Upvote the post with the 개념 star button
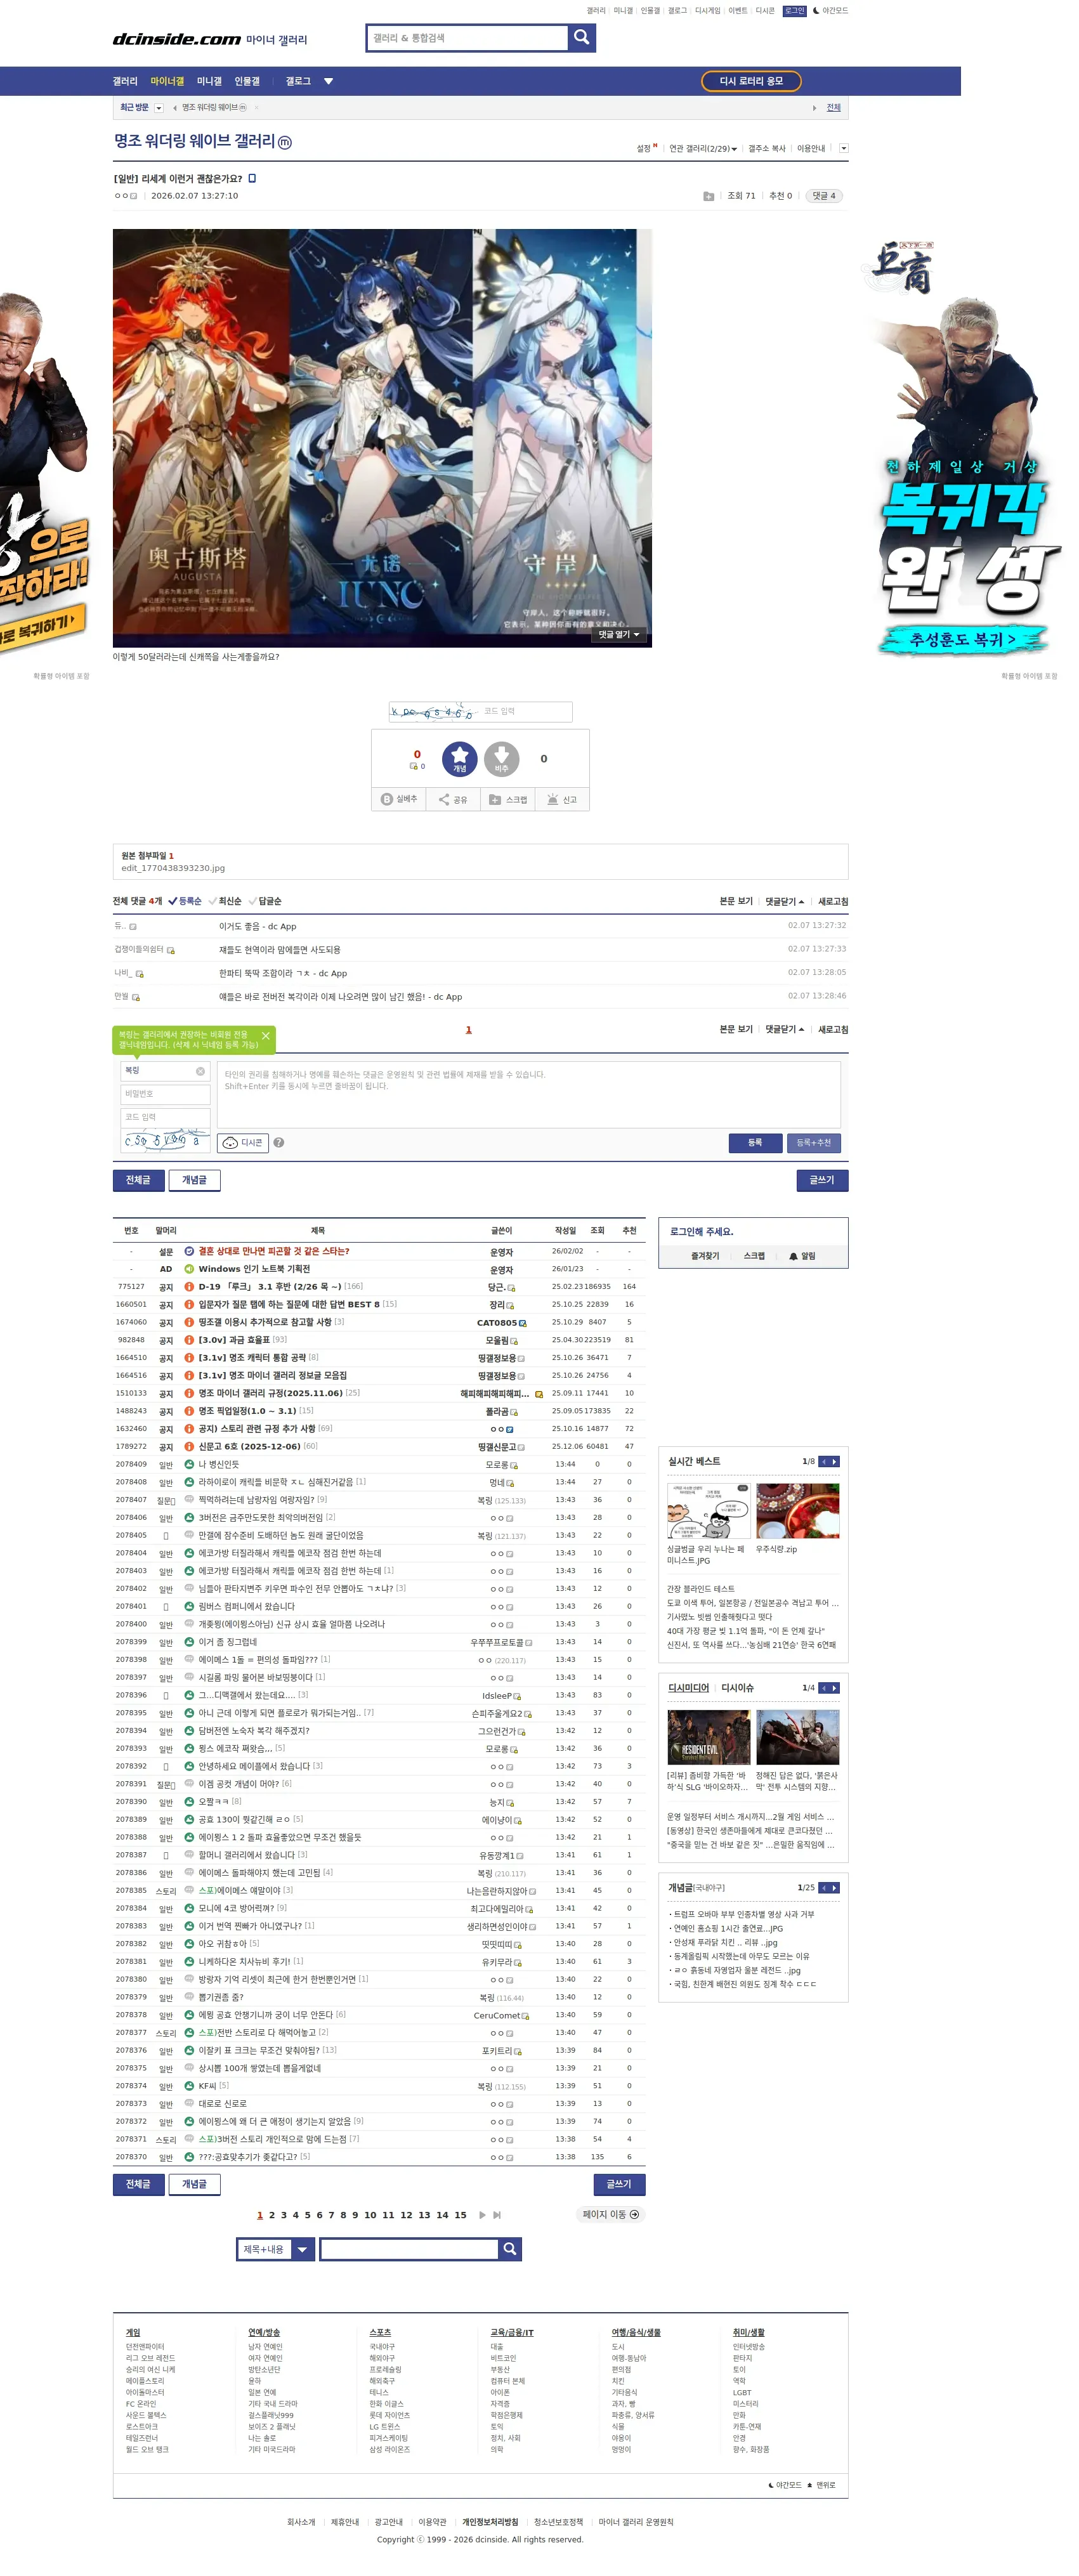 tap(460, 759)
